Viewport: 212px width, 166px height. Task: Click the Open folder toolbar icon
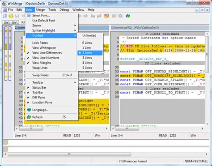tap(11, 16)
